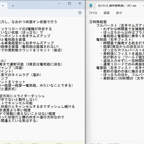Click heading 竜撃砲(左手フィスト・右手サ
This screenshot has width=144, height=144.
120,68
